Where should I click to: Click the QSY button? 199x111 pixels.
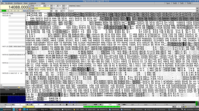coord(133,105)
